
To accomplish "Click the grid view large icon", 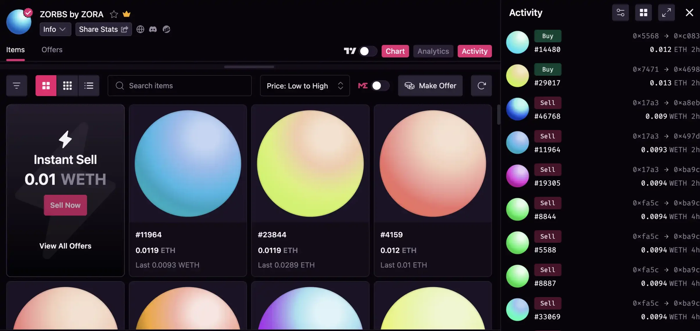I will [46, 86].
